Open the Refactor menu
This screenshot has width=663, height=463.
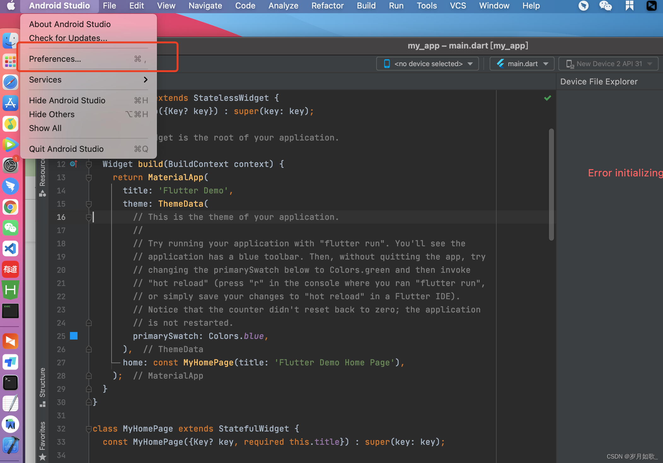point(327,6)
